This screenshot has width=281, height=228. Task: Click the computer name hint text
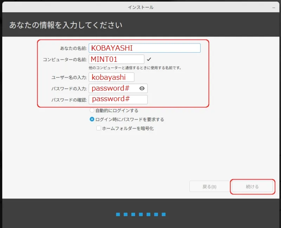tap(135, 68)
